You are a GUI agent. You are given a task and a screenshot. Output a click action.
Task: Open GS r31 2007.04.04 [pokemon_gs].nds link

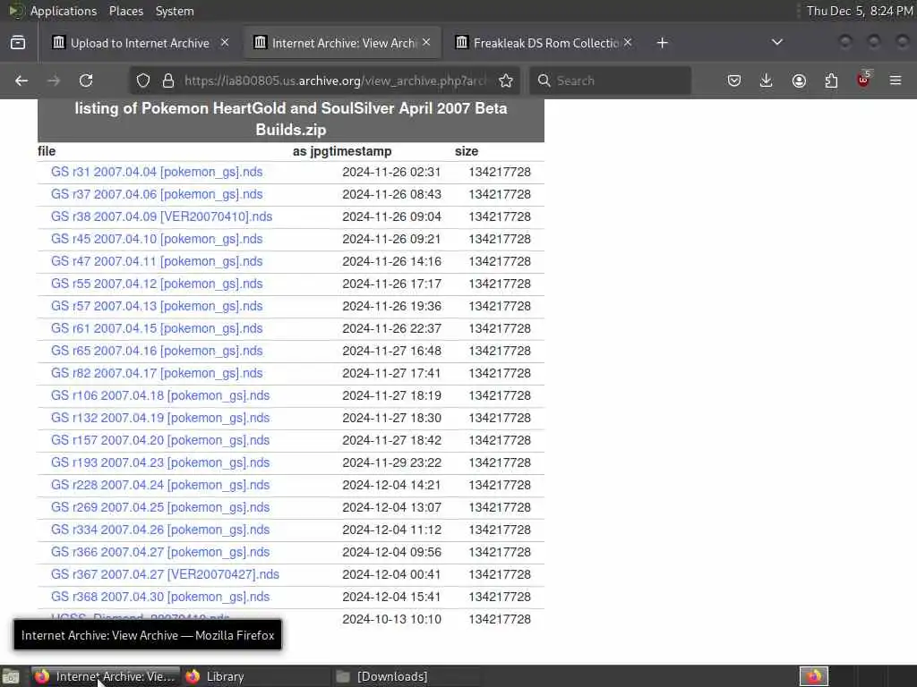[157, 172]
